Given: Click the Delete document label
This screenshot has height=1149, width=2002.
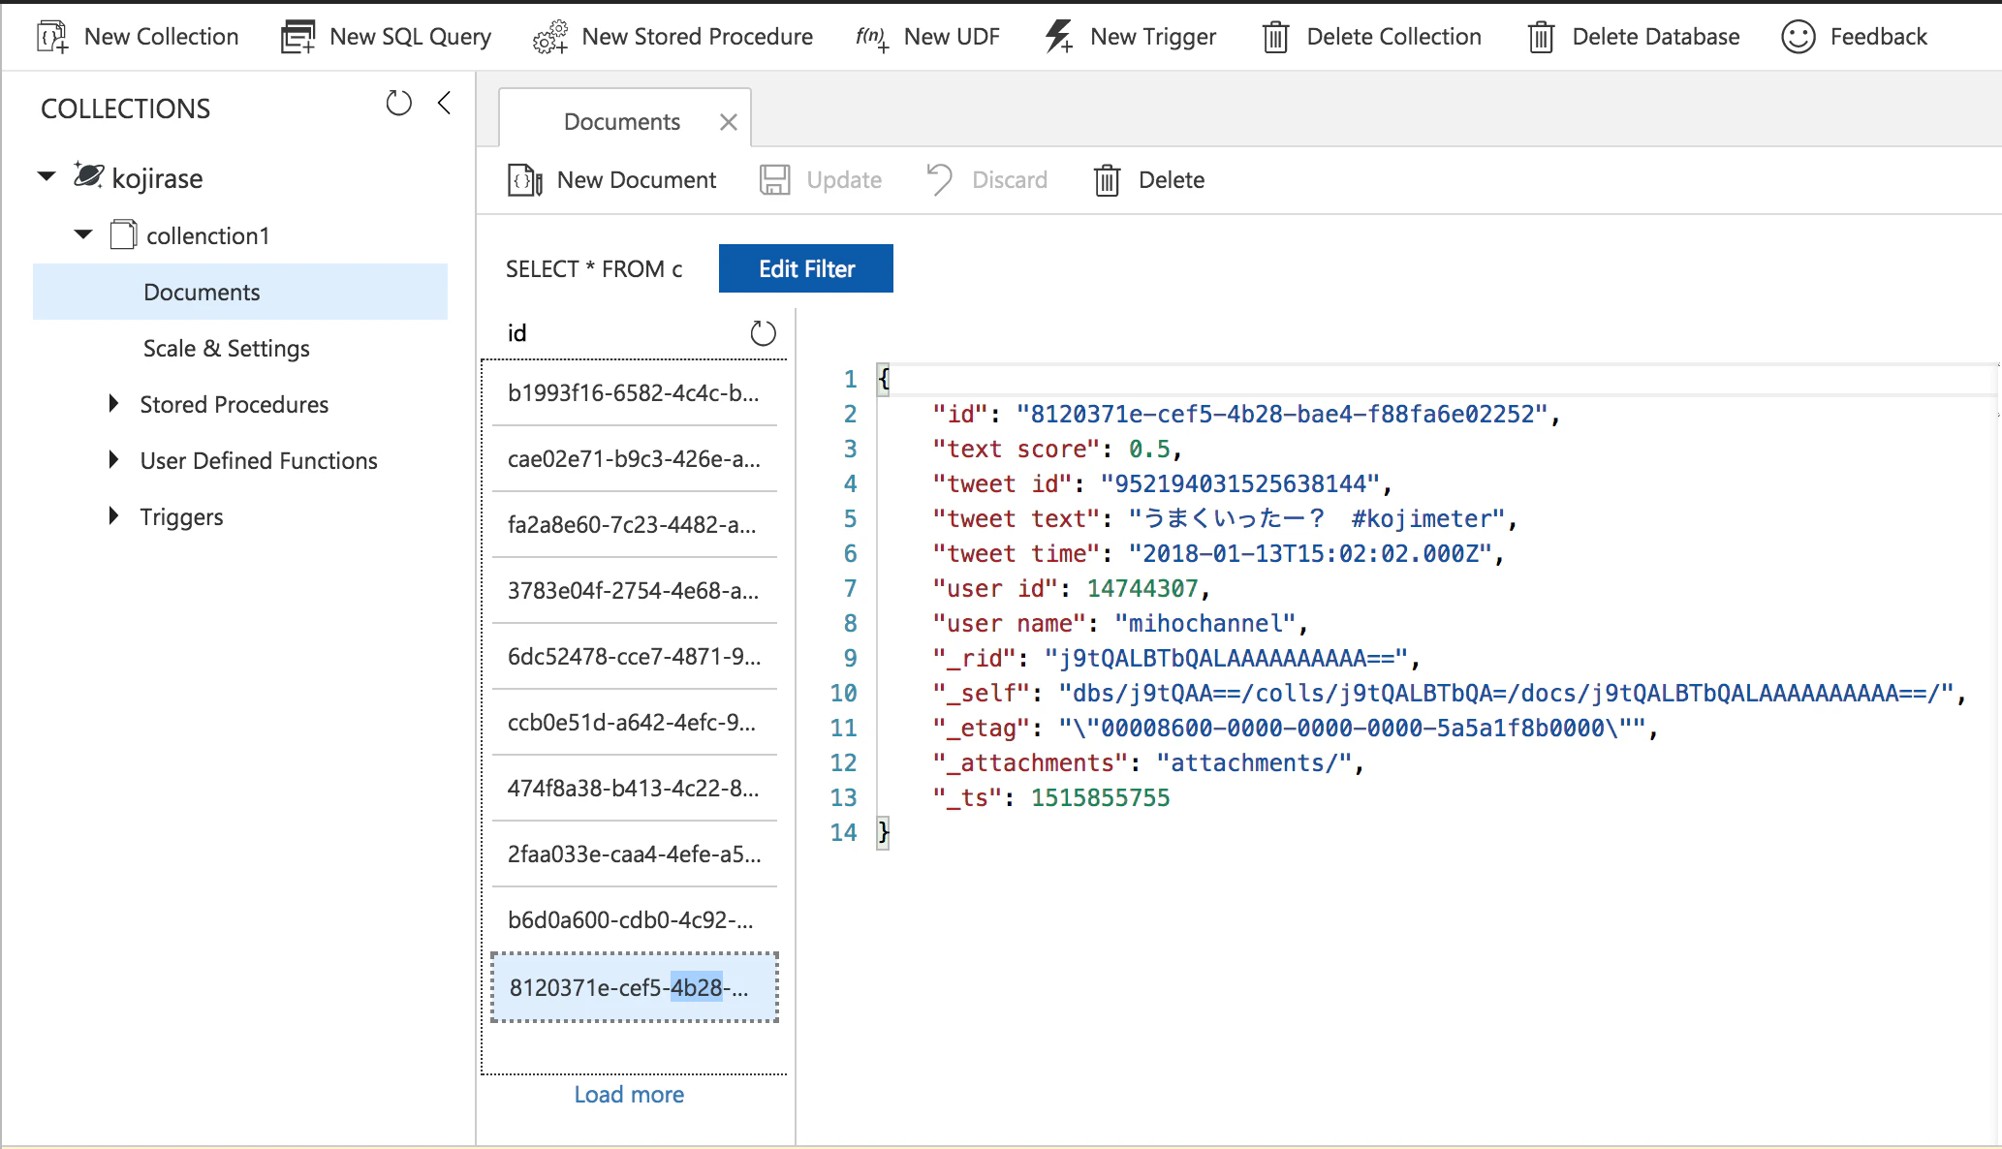Looking at the screenshot, I should (1172, 180).
